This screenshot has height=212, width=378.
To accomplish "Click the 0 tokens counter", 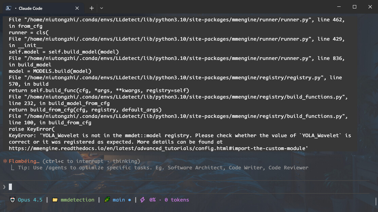I will tap(177, 200).
